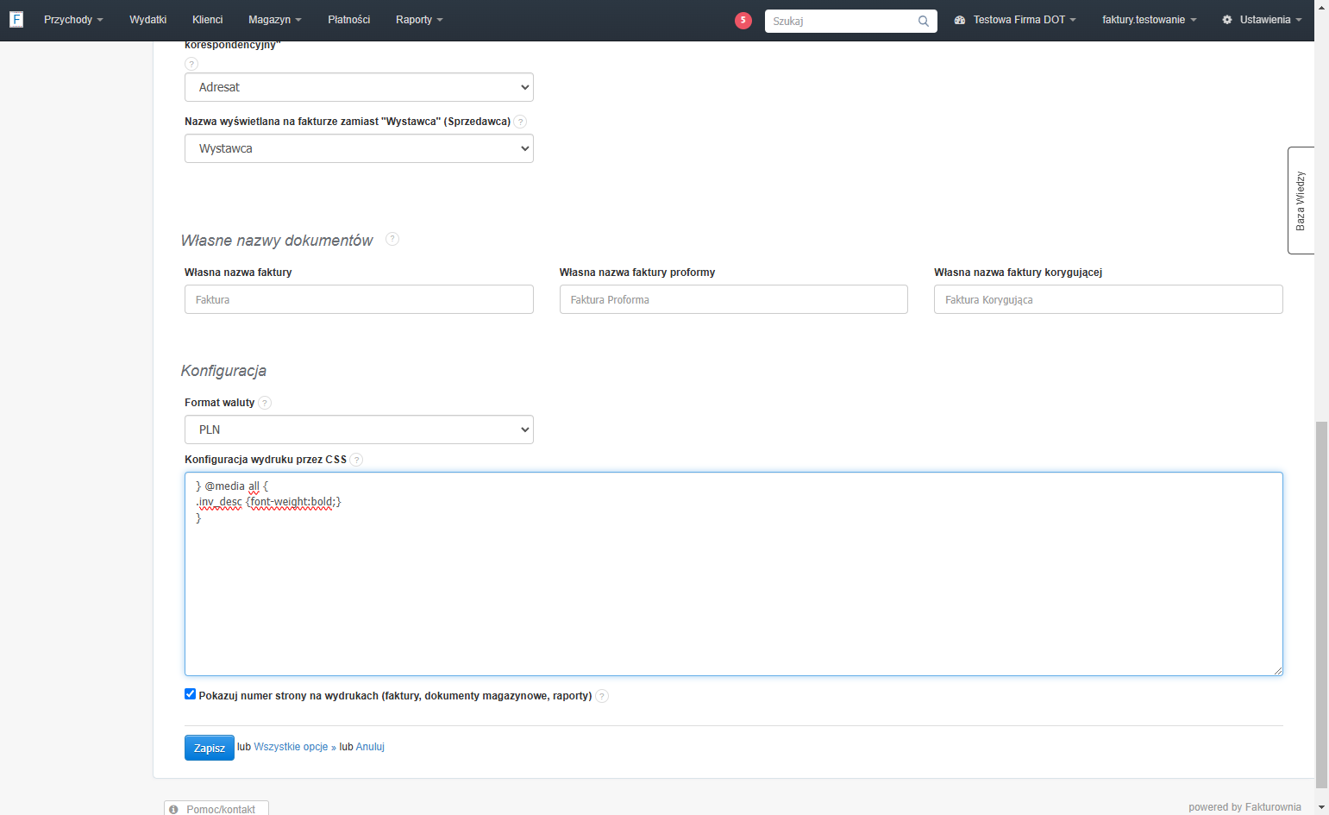Focus the Własna nazwa faktury proformy field

(734, 299)
